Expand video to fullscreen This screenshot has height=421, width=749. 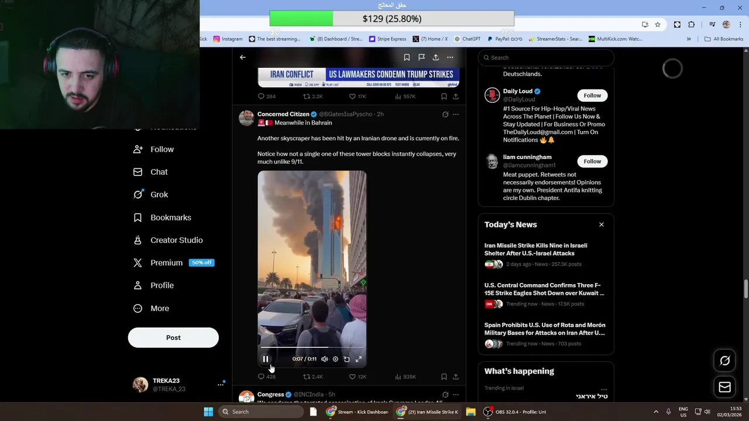pyautogui.click(x=359, y=359)
